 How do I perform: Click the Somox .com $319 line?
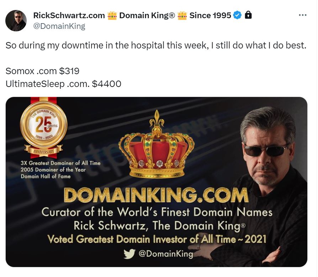[x=42, y=71]
